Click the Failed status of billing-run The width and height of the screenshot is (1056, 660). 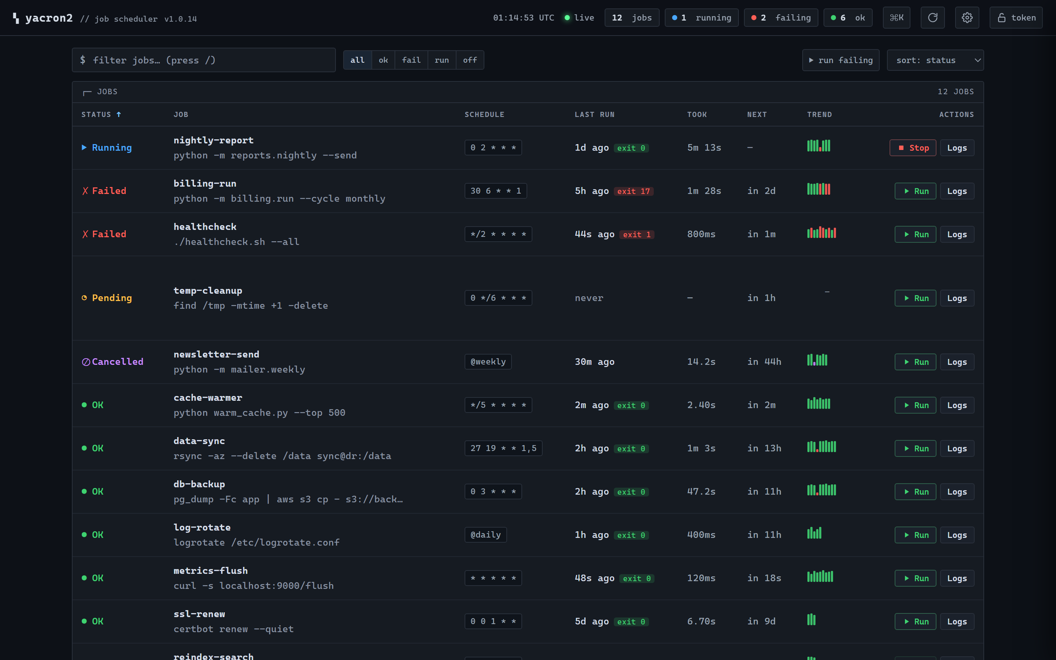click(x=104, y=191)
